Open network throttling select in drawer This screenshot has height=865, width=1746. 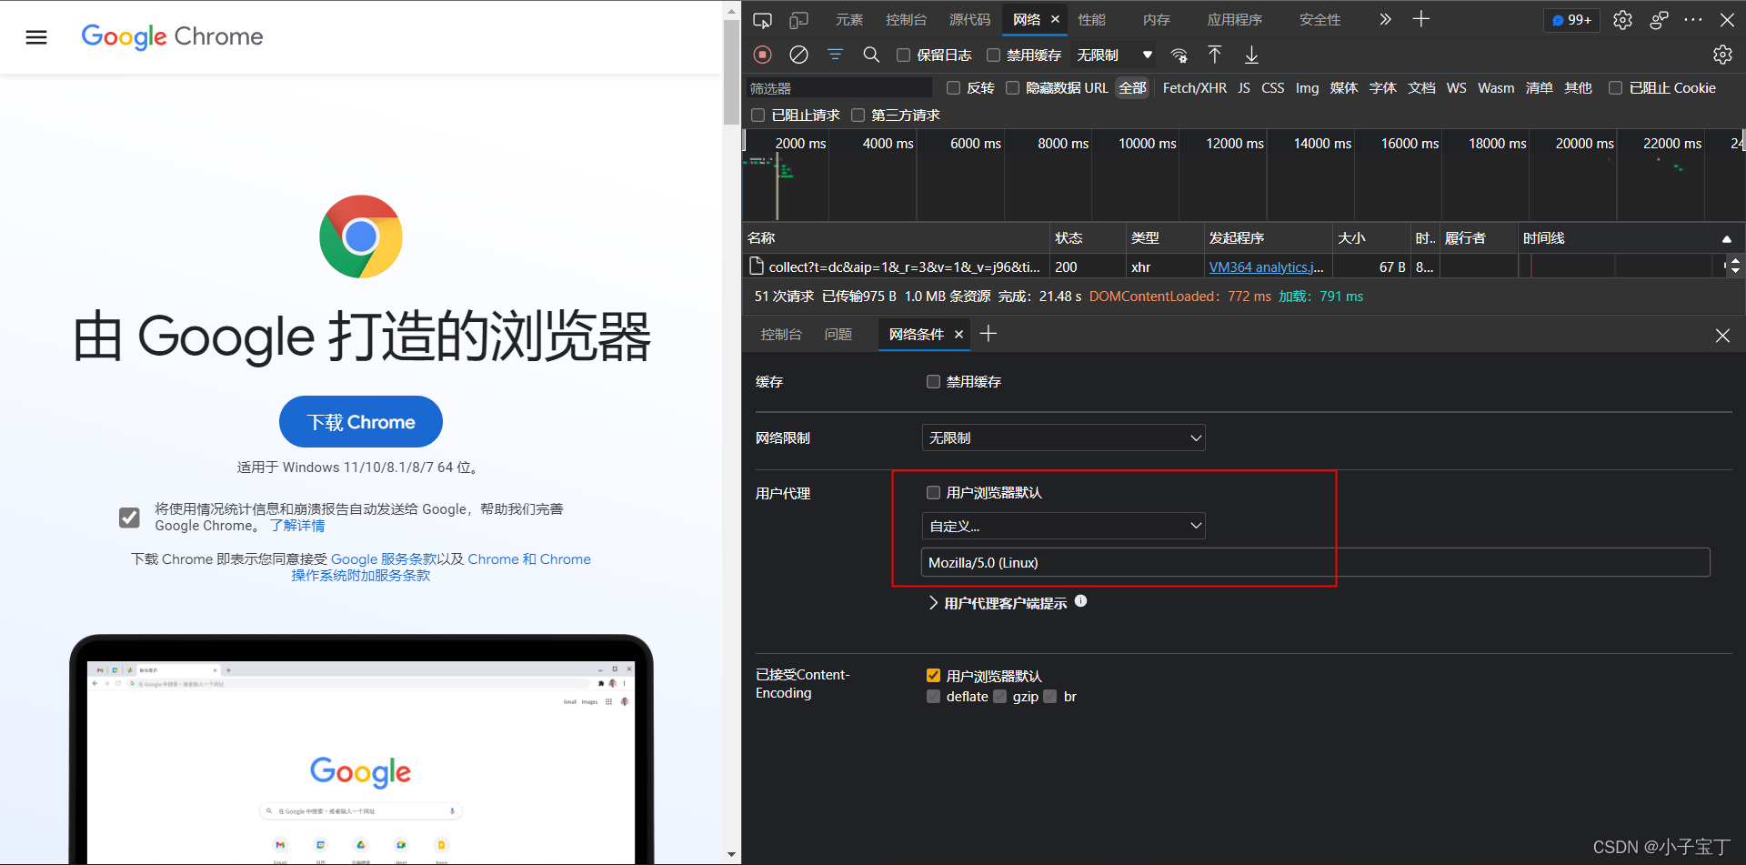click(1064, 438)
